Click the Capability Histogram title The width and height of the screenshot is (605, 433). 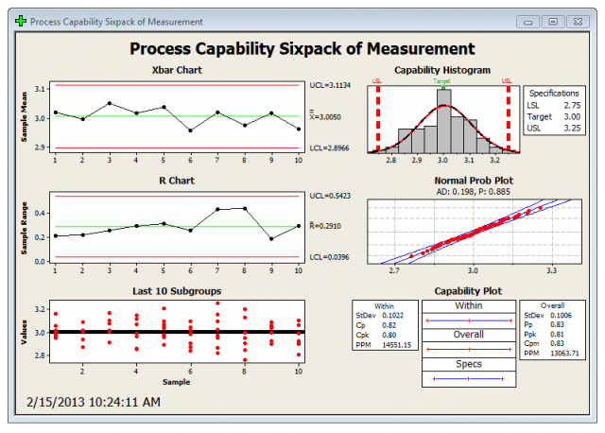tap(441, 70)
